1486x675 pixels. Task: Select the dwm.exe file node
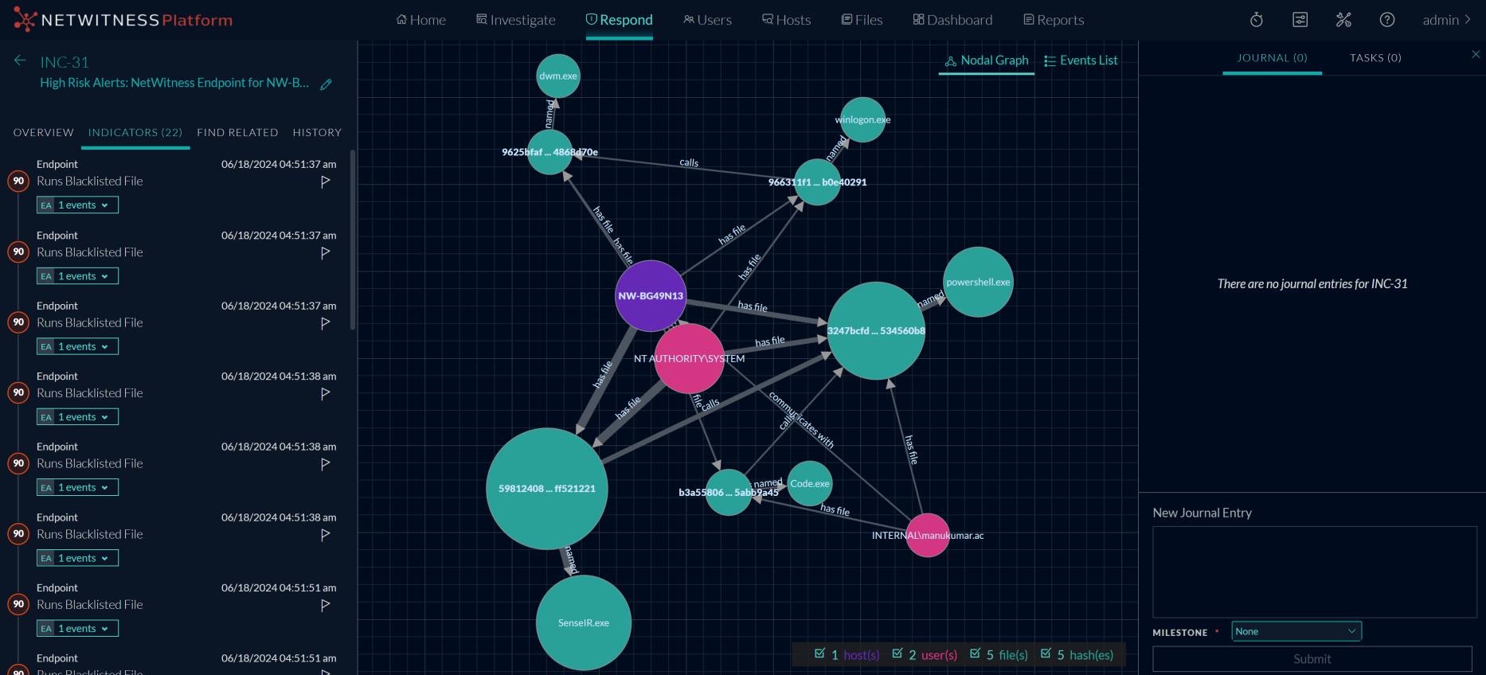click(x=558, y=76)
